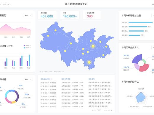
Task: Click the progress bar with value 68
Action: [x=138, y=27]
